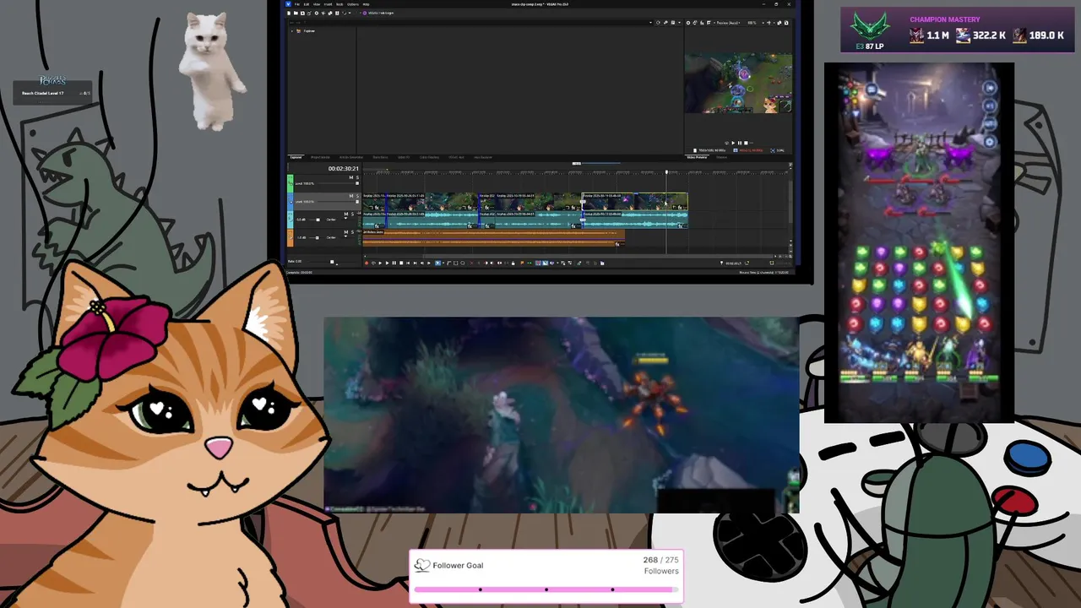This screenshot has height=608, width=1081.
Task: Click Go to End in timeline transport
Action: coord(416,263)
